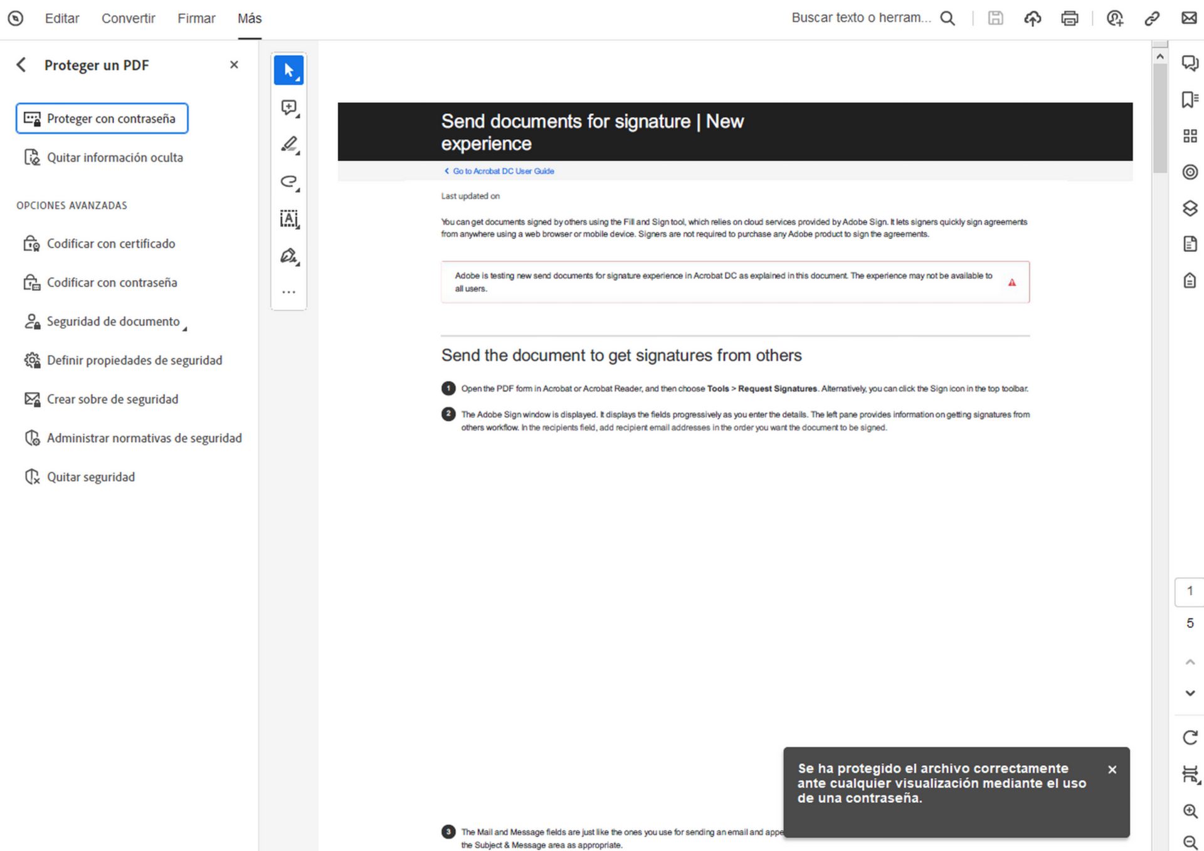Expand Seguridad de documento options
Viewport: 1204px width, 851px height.
click(x=185, y=326)
